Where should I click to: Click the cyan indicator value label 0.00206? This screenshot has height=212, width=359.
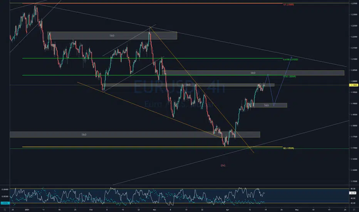point(5,203)
